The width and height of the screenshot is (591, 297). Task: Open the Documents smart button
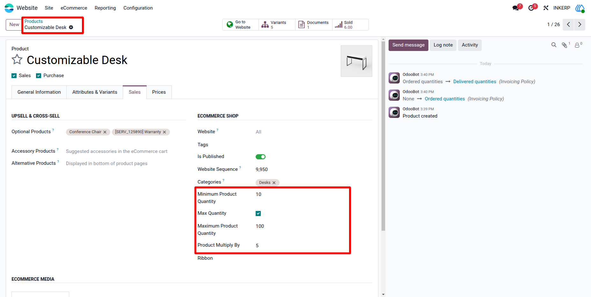tap(314, 25)
